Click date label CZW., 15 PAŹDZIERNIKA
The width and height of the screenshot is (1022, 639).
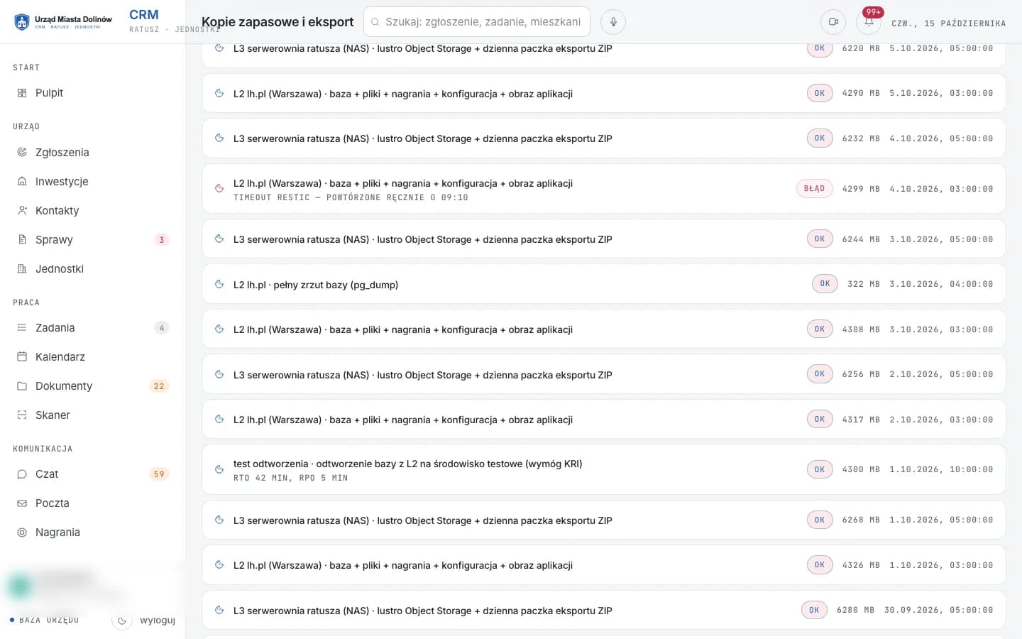[949, 23]
